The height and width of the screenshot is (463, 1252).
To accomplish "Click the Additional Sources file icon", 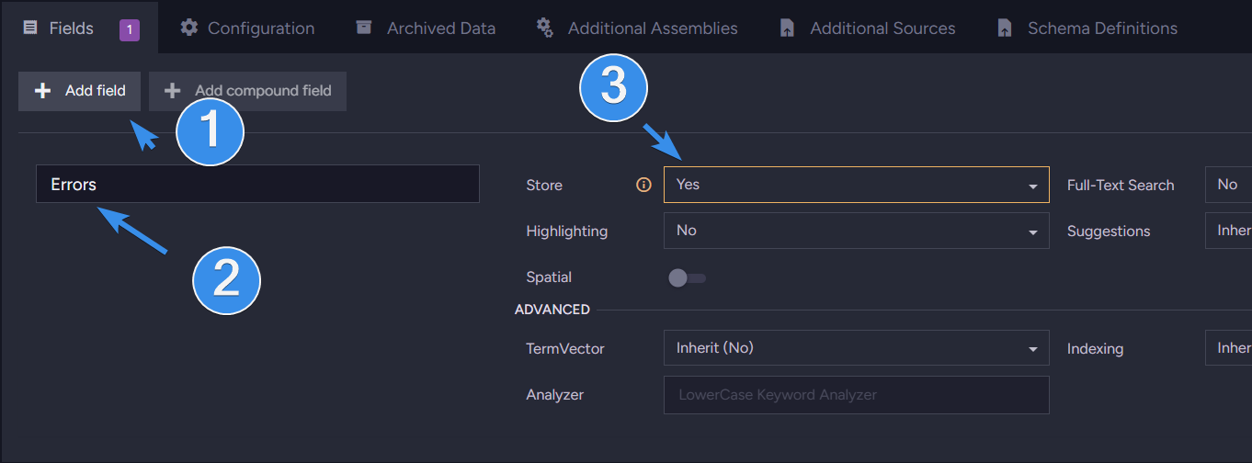I will pyautogui.click(x=787, y=28).
